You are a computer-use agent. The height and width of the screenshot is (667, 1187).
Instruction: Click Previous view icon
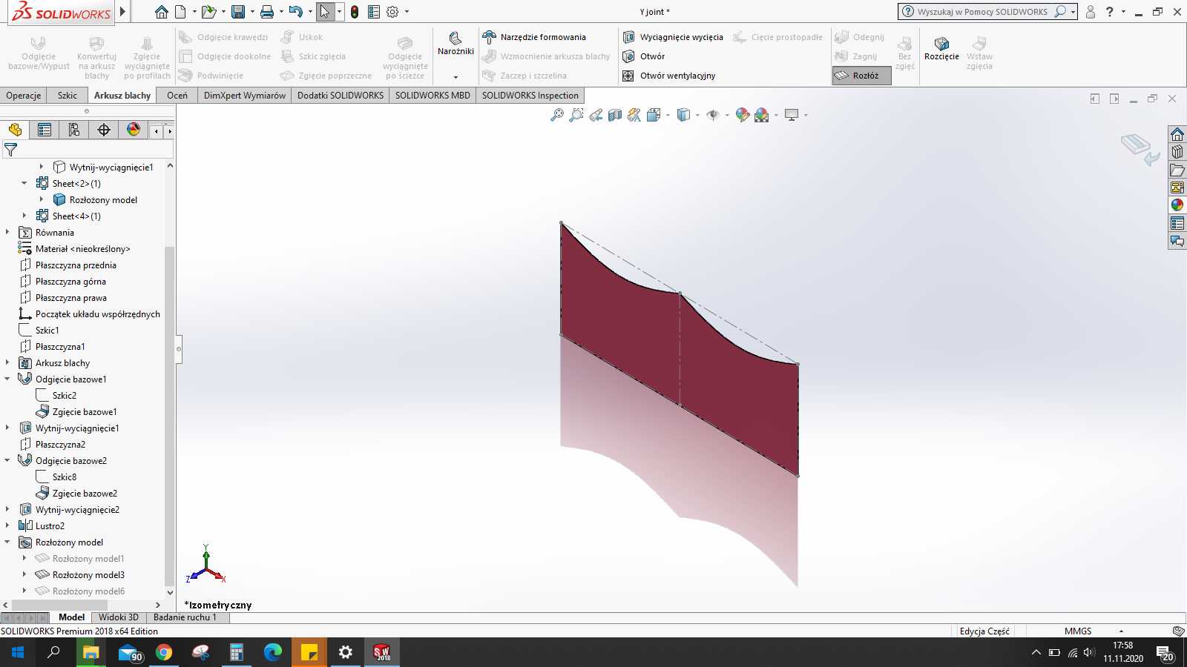596,115
